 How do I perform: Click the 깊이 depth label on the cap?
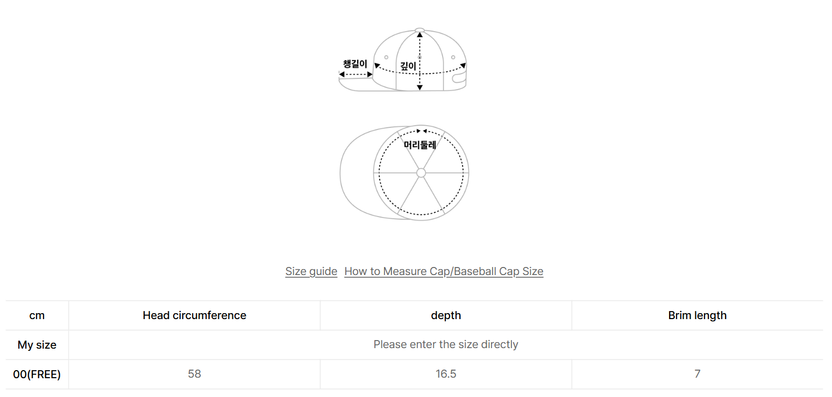click(408, 66)
